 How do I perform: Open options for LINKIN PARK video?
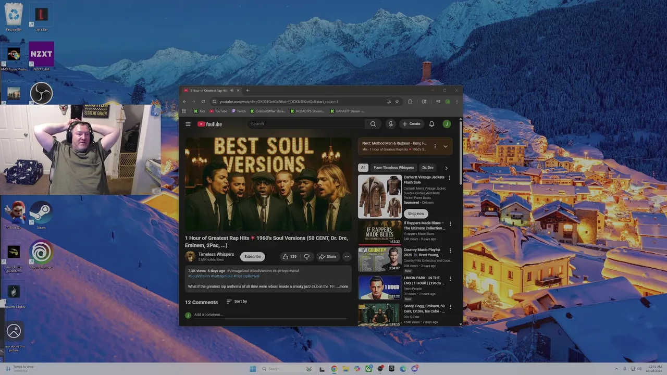[450, 279]
